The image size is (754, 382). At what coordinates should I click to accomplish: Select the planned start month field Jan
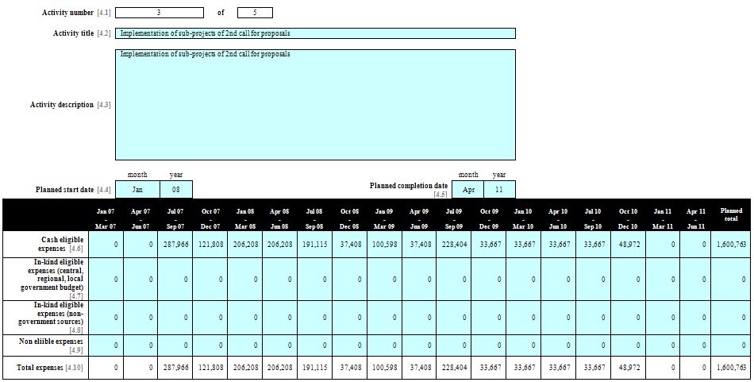tap(137, 190)
